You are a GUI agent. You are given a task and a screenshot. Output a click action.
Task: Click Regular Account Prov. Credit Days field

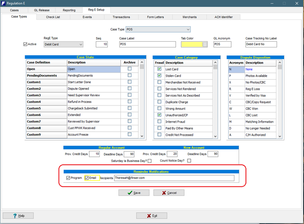94,154
